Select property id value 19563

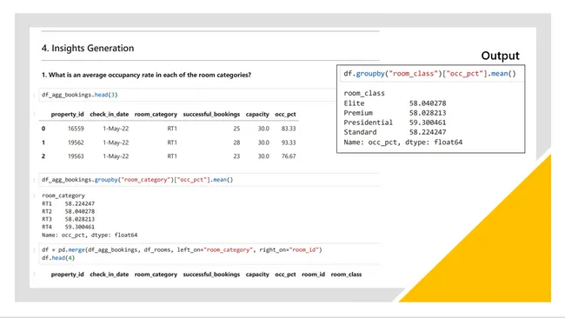76,156
